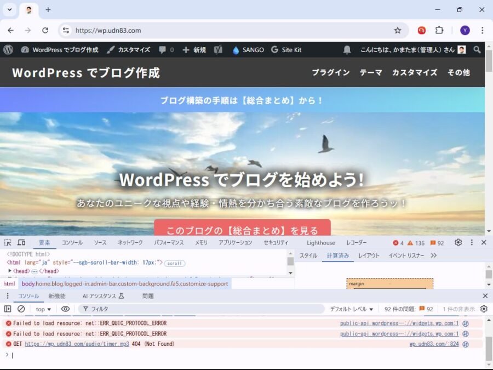Screen dimensions: 493x370
Task: Activate the DevTools element inspector tool
Action: point(8,243)
